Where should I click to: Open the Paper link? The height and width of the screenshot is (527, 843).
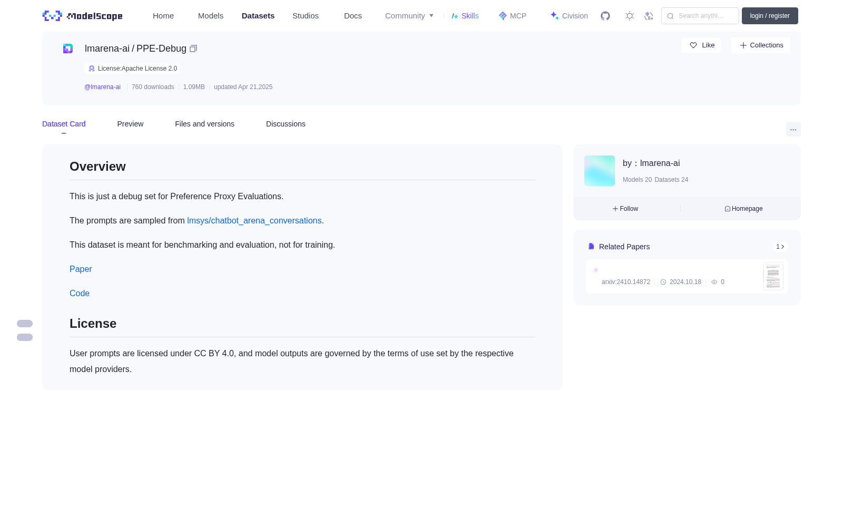pos(81,269)
